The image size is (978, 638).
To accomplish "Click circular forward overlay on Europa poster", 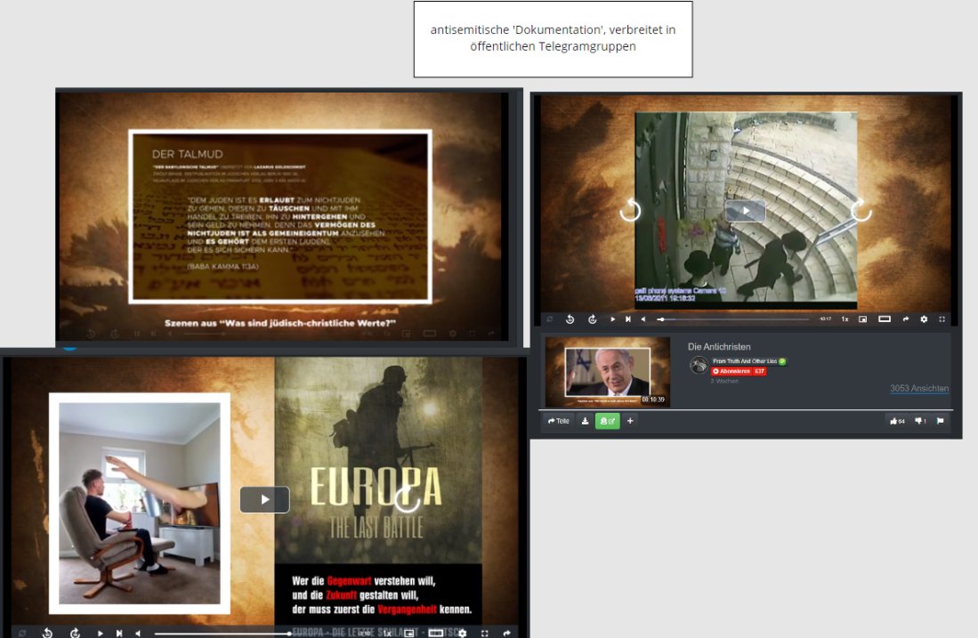I will [408, 497].
